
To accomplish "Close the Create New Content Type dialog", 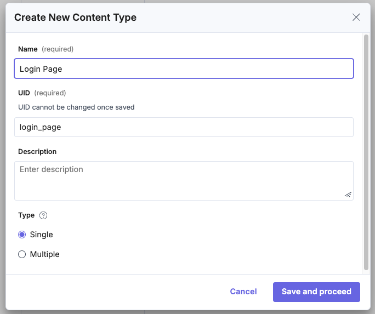I will [356, 17].
